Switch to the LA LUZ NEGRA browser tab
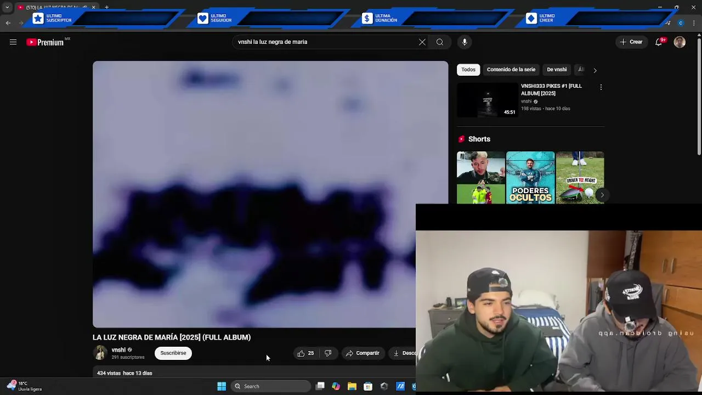 click(55, 7)
